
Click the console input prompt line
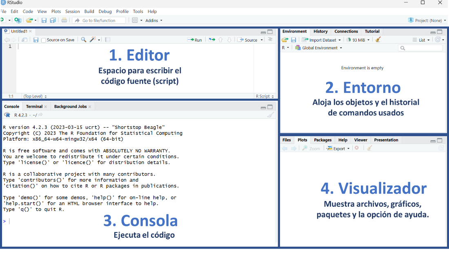(x=139, y=221)
